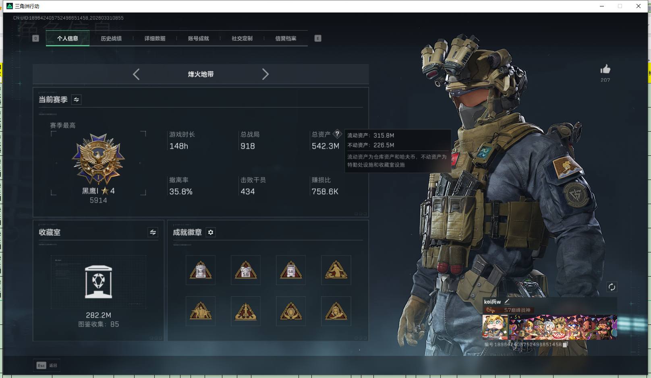The image size is (651, 378).
Task: Click the 黑鹰 rank emblem
Action: point(98,159)
